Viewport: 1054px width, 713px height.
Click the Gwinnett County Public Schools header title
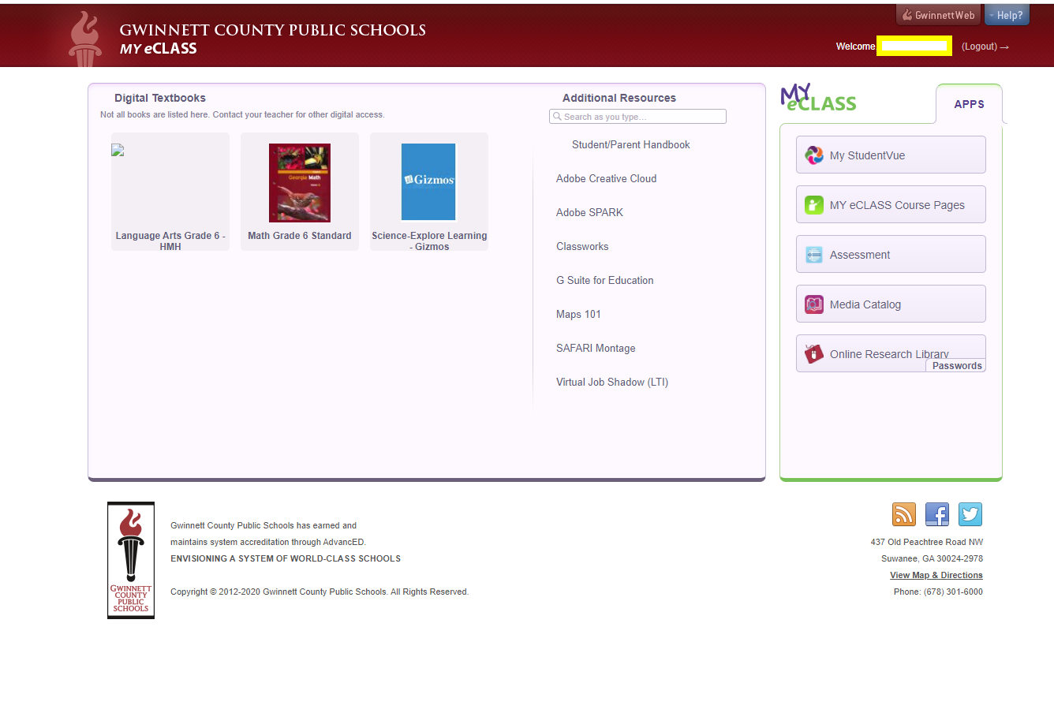[272, 30]
